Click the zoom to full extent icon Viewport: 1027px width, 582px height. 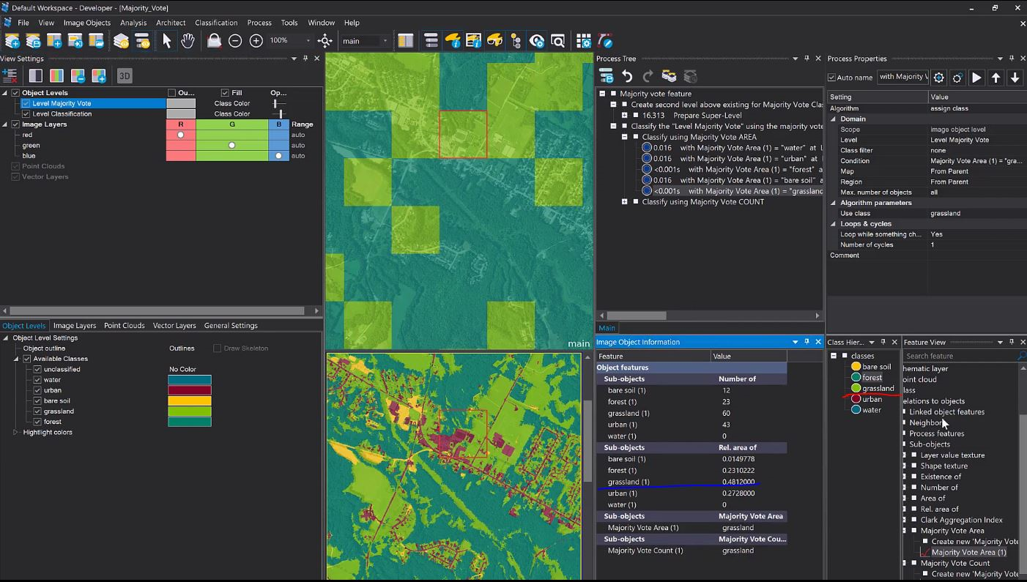325,41
